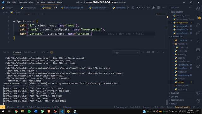Open Explorer panel ellipsis menu
The width and height of the screenshot is (202, 114).
pos(190,8)
